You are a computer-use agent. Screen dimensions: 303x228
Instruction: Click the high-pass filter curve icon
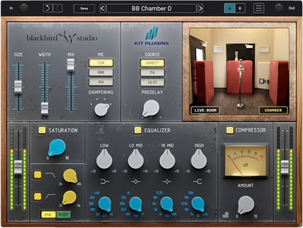tap(51, 196)
